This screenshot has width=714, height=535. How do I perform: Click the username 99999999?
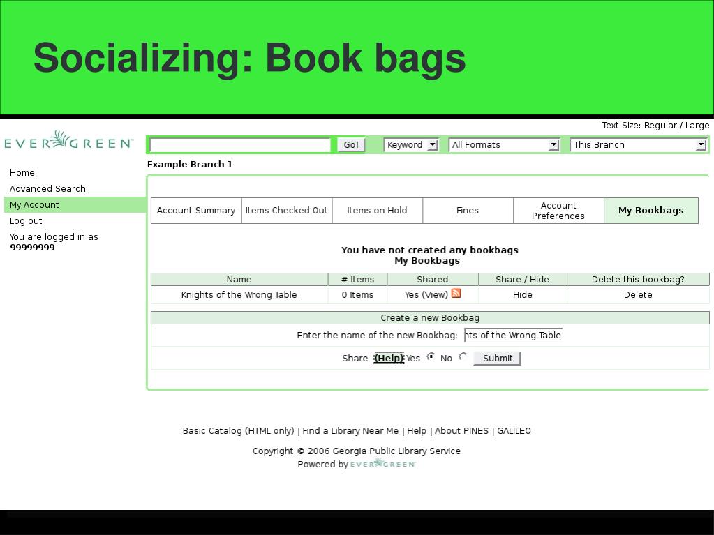[32, 248]
